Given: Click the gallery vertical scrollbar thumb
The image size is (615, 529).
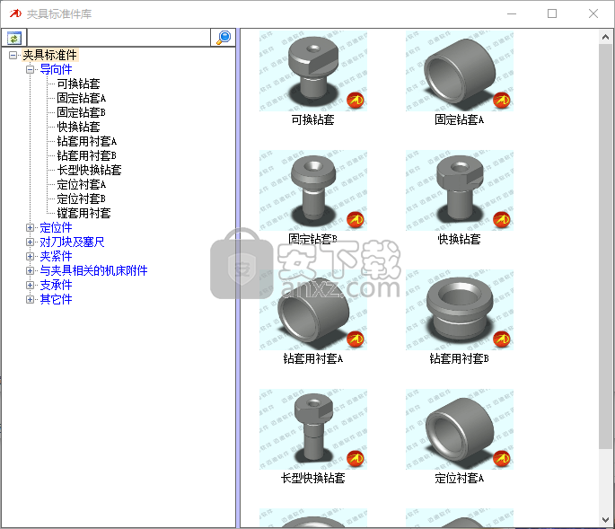Looking at the screenshot, I should point(605,246).
